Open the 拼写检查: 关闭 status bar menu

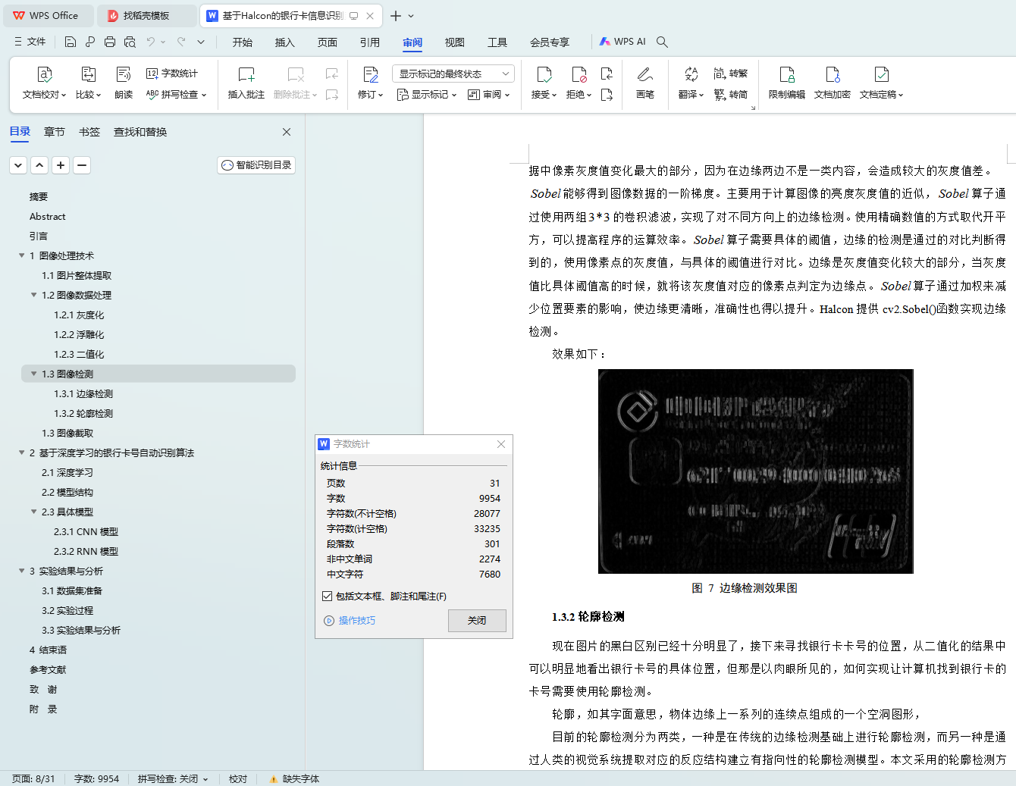coord(173,778)
